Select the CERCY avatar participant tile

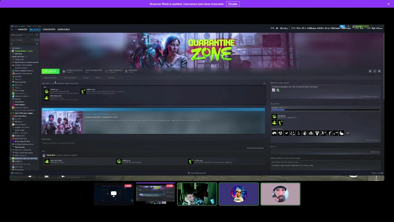[239, 194]
